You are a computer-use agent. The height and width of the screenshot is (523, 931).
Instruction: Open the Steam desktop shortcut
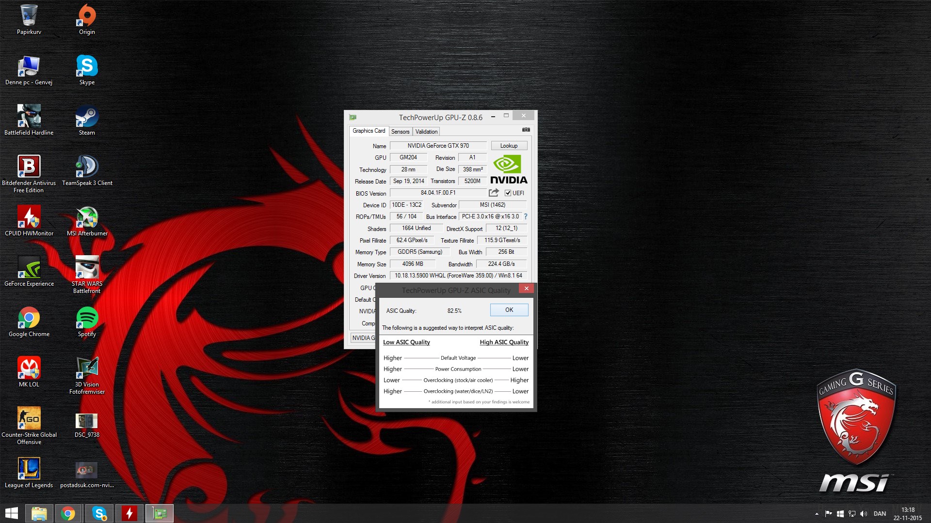point(87,120)
